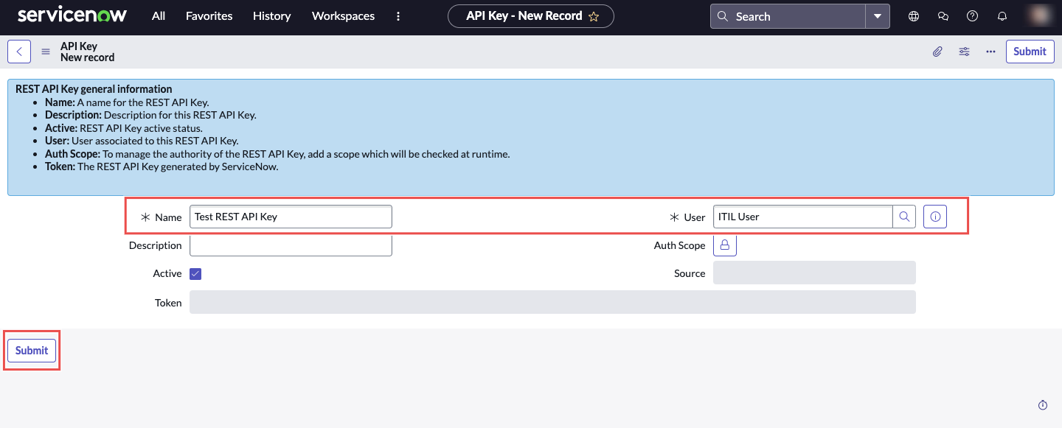Open the notifications bell icon

[x=1002, y=15]
